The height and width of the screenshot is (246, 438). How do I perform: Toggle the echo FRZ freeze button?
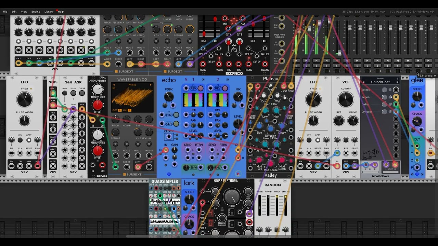point(176,115)
